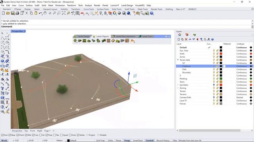This screenshot has width=254, height=142.
Task: Save the model with the disk icon
Action: point(13,13)
